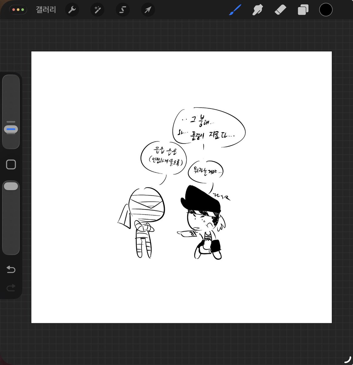Click the bandaged mummy character drawing
353x365 pixels.
[x=142, y=222]
